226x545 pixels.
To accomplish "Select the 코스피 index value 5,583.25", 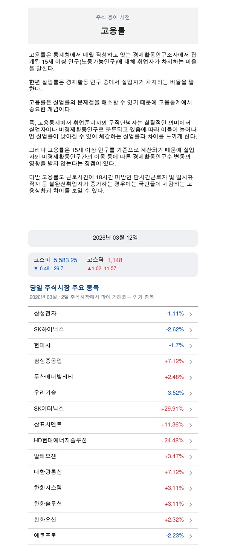I will click(x=66, y=260).
